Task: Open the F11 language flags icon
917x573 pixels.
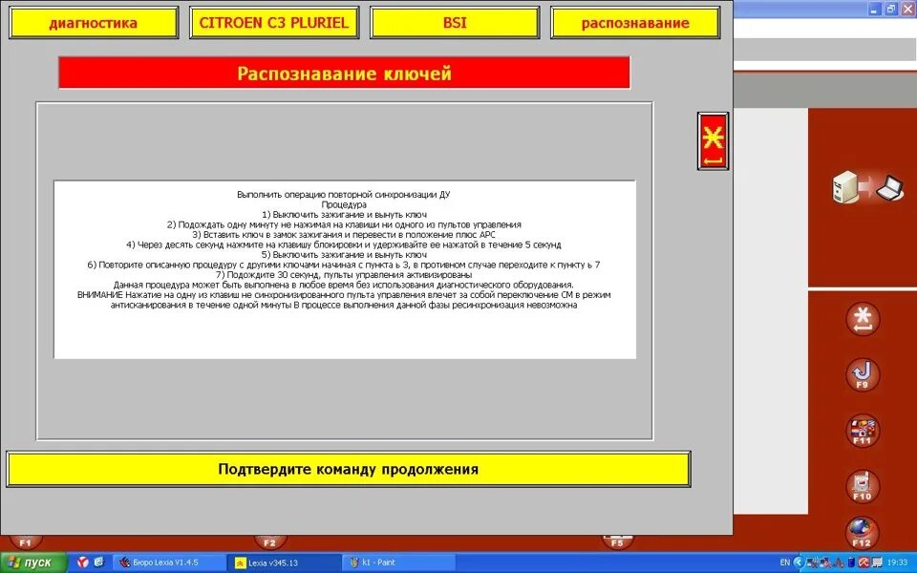Action: [863, 431]
